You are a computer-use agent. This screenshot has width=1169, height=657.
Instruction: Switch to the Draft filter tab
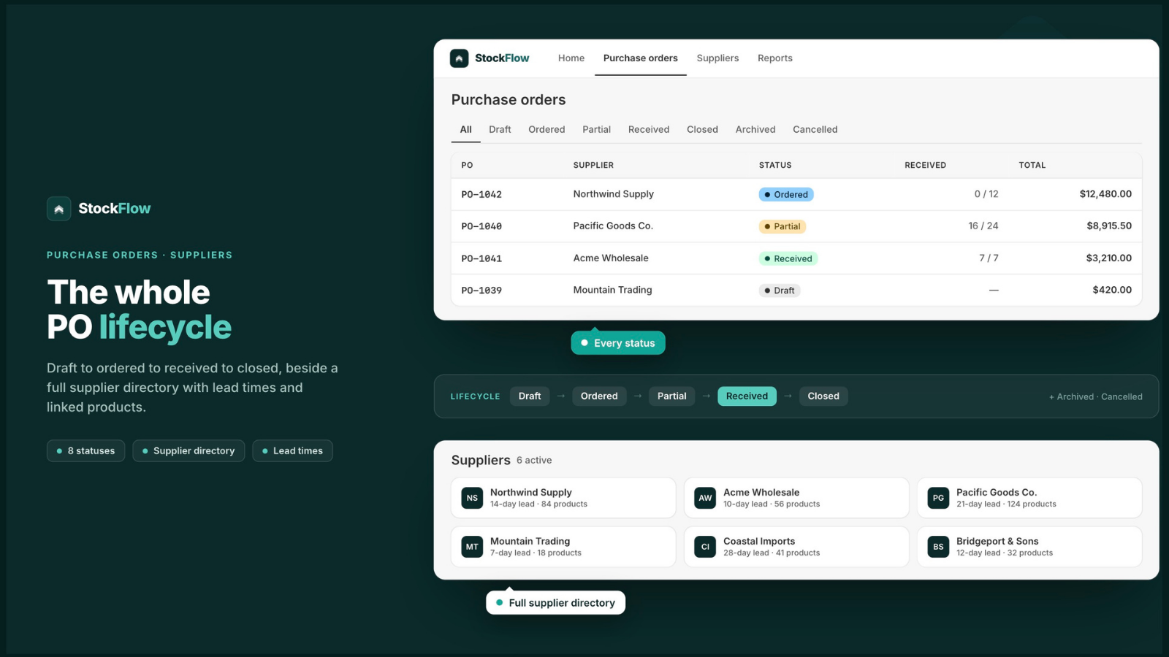coord(500,129)
